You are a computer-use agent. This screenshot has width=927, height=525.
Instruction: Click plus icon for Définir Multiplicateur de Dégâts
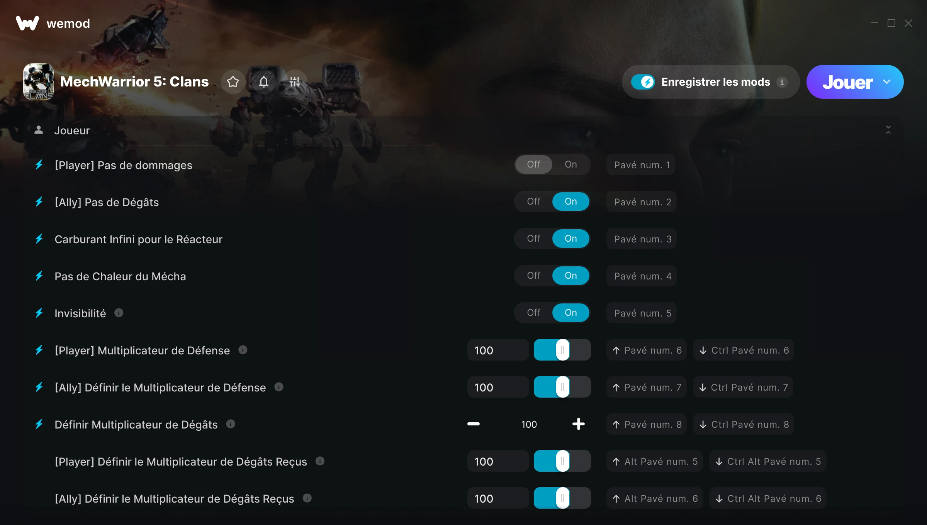579,424
